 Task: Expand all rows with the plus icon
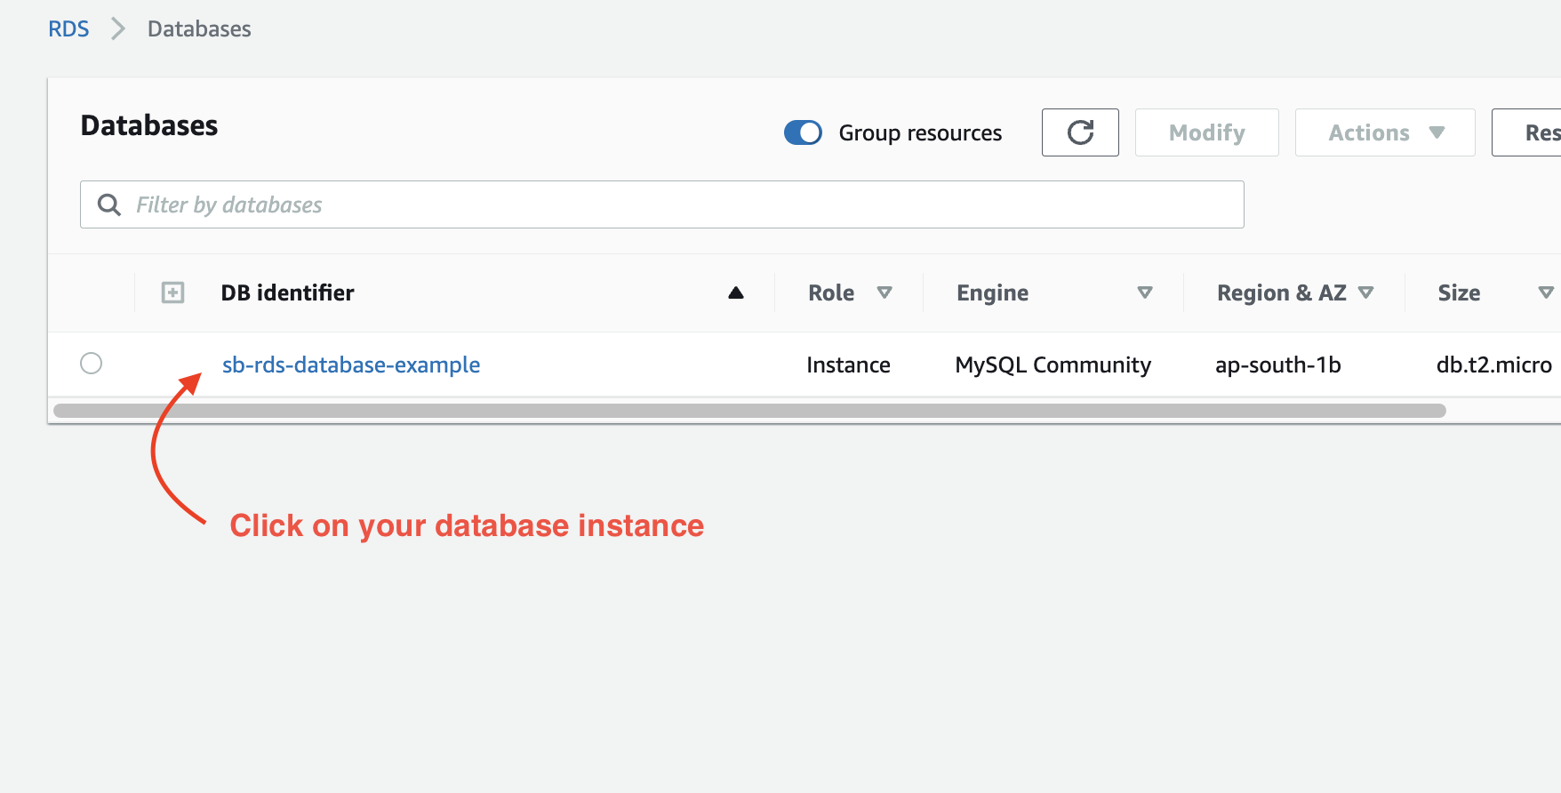pyautogui.click(x=172, y=292)
